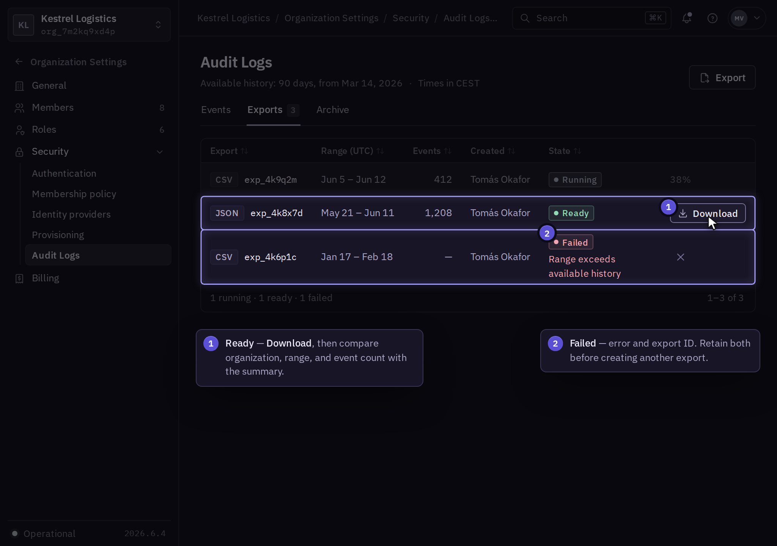Viewport: 777px width, 546px height.
Task: Sort by Created column arrows
Action: (511, 151)
